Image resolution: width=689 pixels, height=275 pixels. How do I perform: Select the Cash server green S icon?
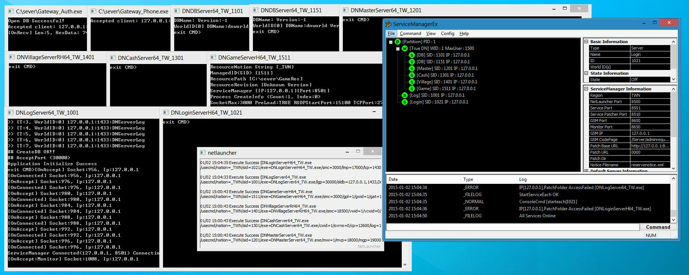click(411, 75)
